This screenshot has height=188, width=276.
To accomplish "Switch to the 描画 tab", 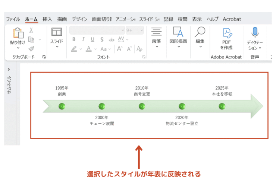I will tap(62, 19).
